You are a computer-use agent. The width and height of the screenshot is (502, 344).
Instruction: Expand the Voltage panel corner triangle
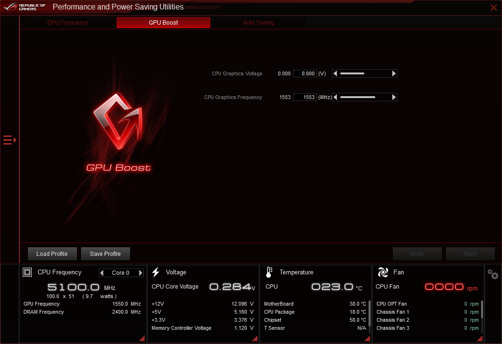click(x=255, y=339)
